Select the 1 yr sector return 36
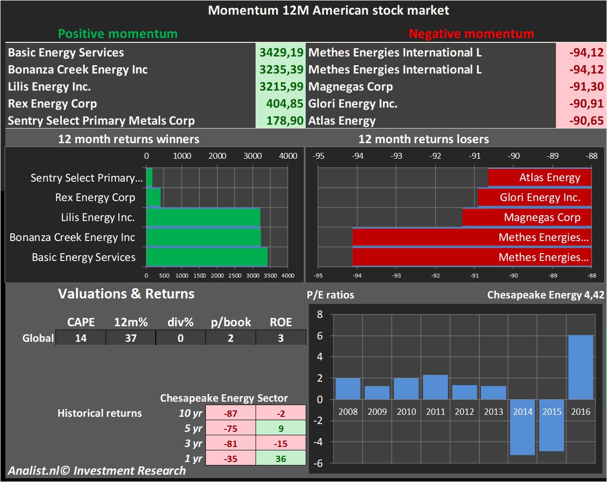The height and width of the screenshot is (482, 607). tap(281, 459)
